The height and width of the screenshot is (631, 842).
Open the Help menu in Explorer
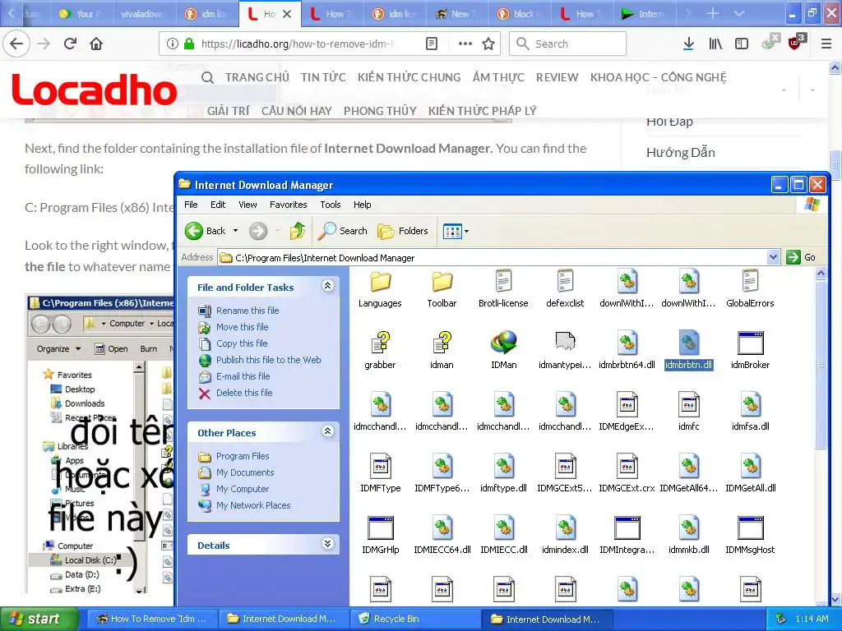tap(362, 205)
